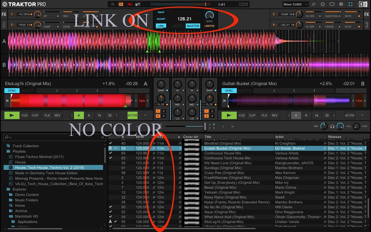The height and width of the screenshot is (232, 371).
Task: Click the left loop recorder chain icon
Action: [x=4, y=25]
